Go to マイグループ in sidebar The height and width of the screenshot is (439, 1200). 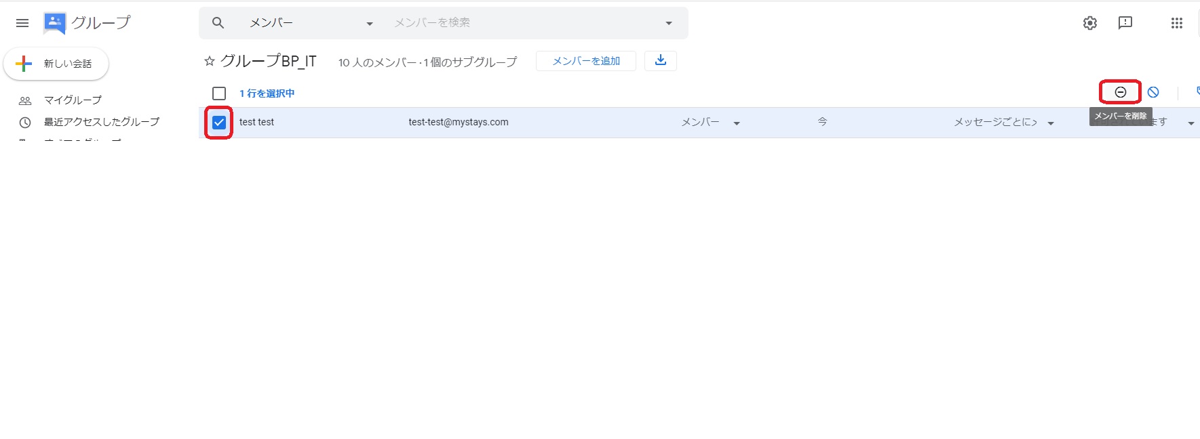[73, 100]
